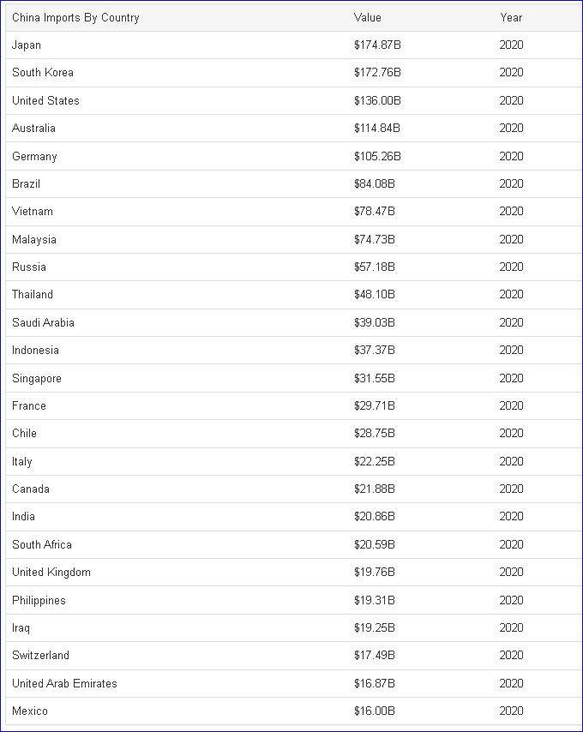583x732 pixels.
Task: Select the Japan country name
Action: click(27, 45)
